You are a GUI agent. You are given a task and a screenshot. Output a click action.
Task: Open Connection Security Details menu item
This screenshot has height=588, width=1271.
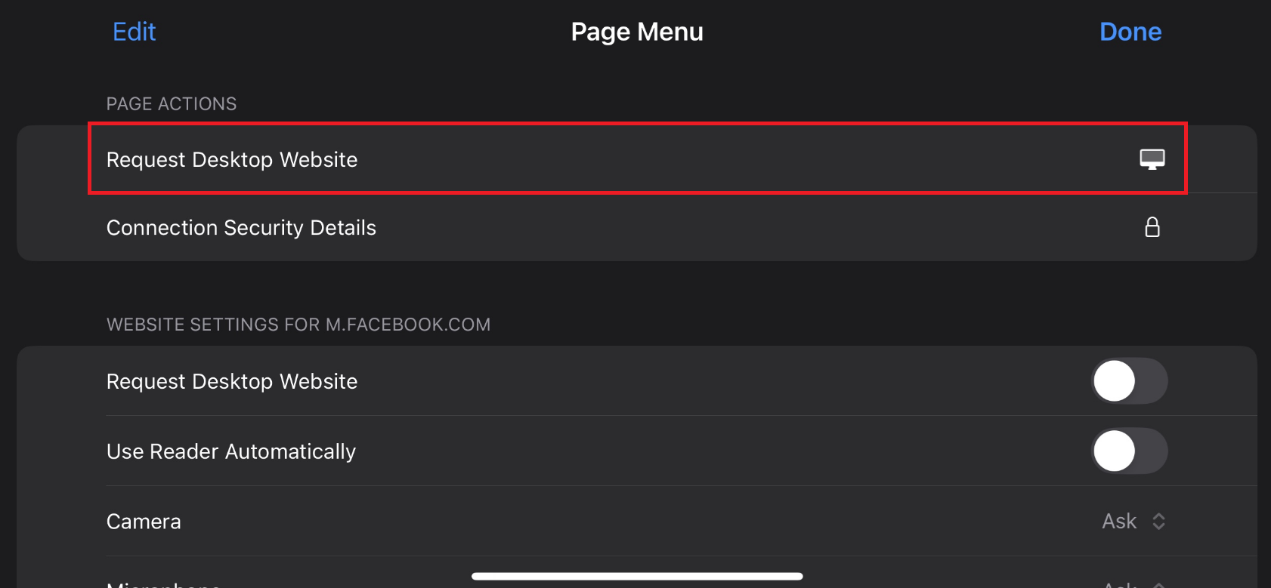[x=241, y=228]
